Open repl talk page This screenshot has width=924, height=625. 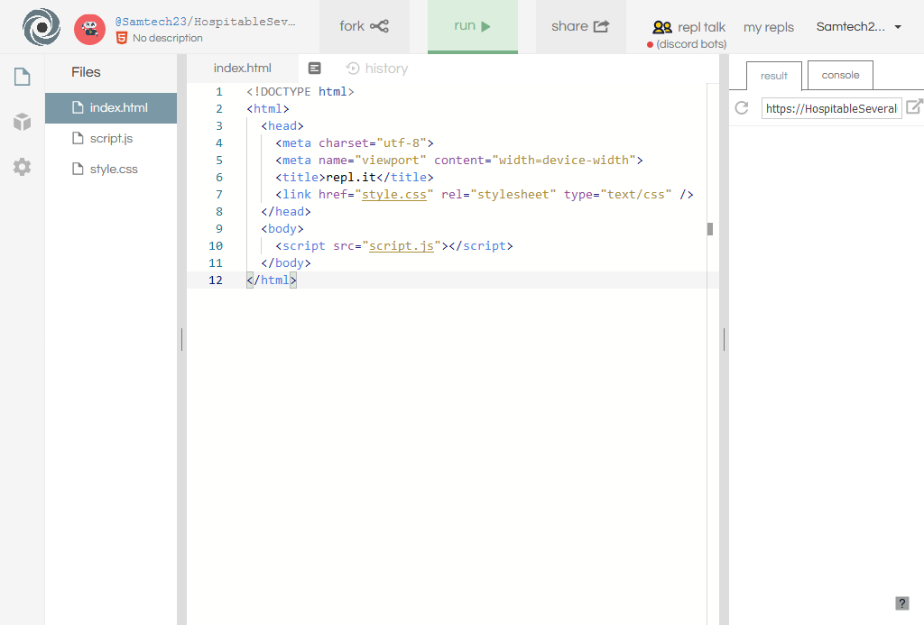click(x=701, y=27)
